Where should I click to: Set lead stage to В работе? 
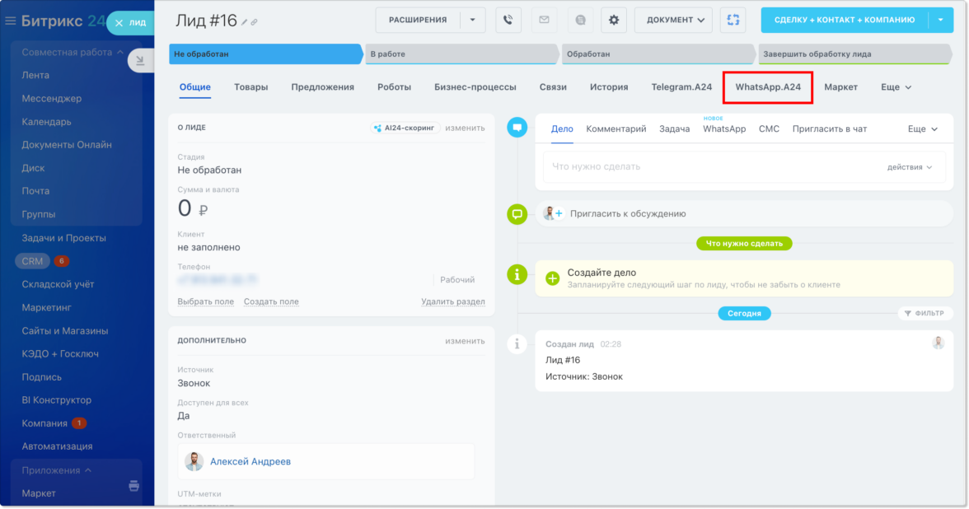click(461, 54)
